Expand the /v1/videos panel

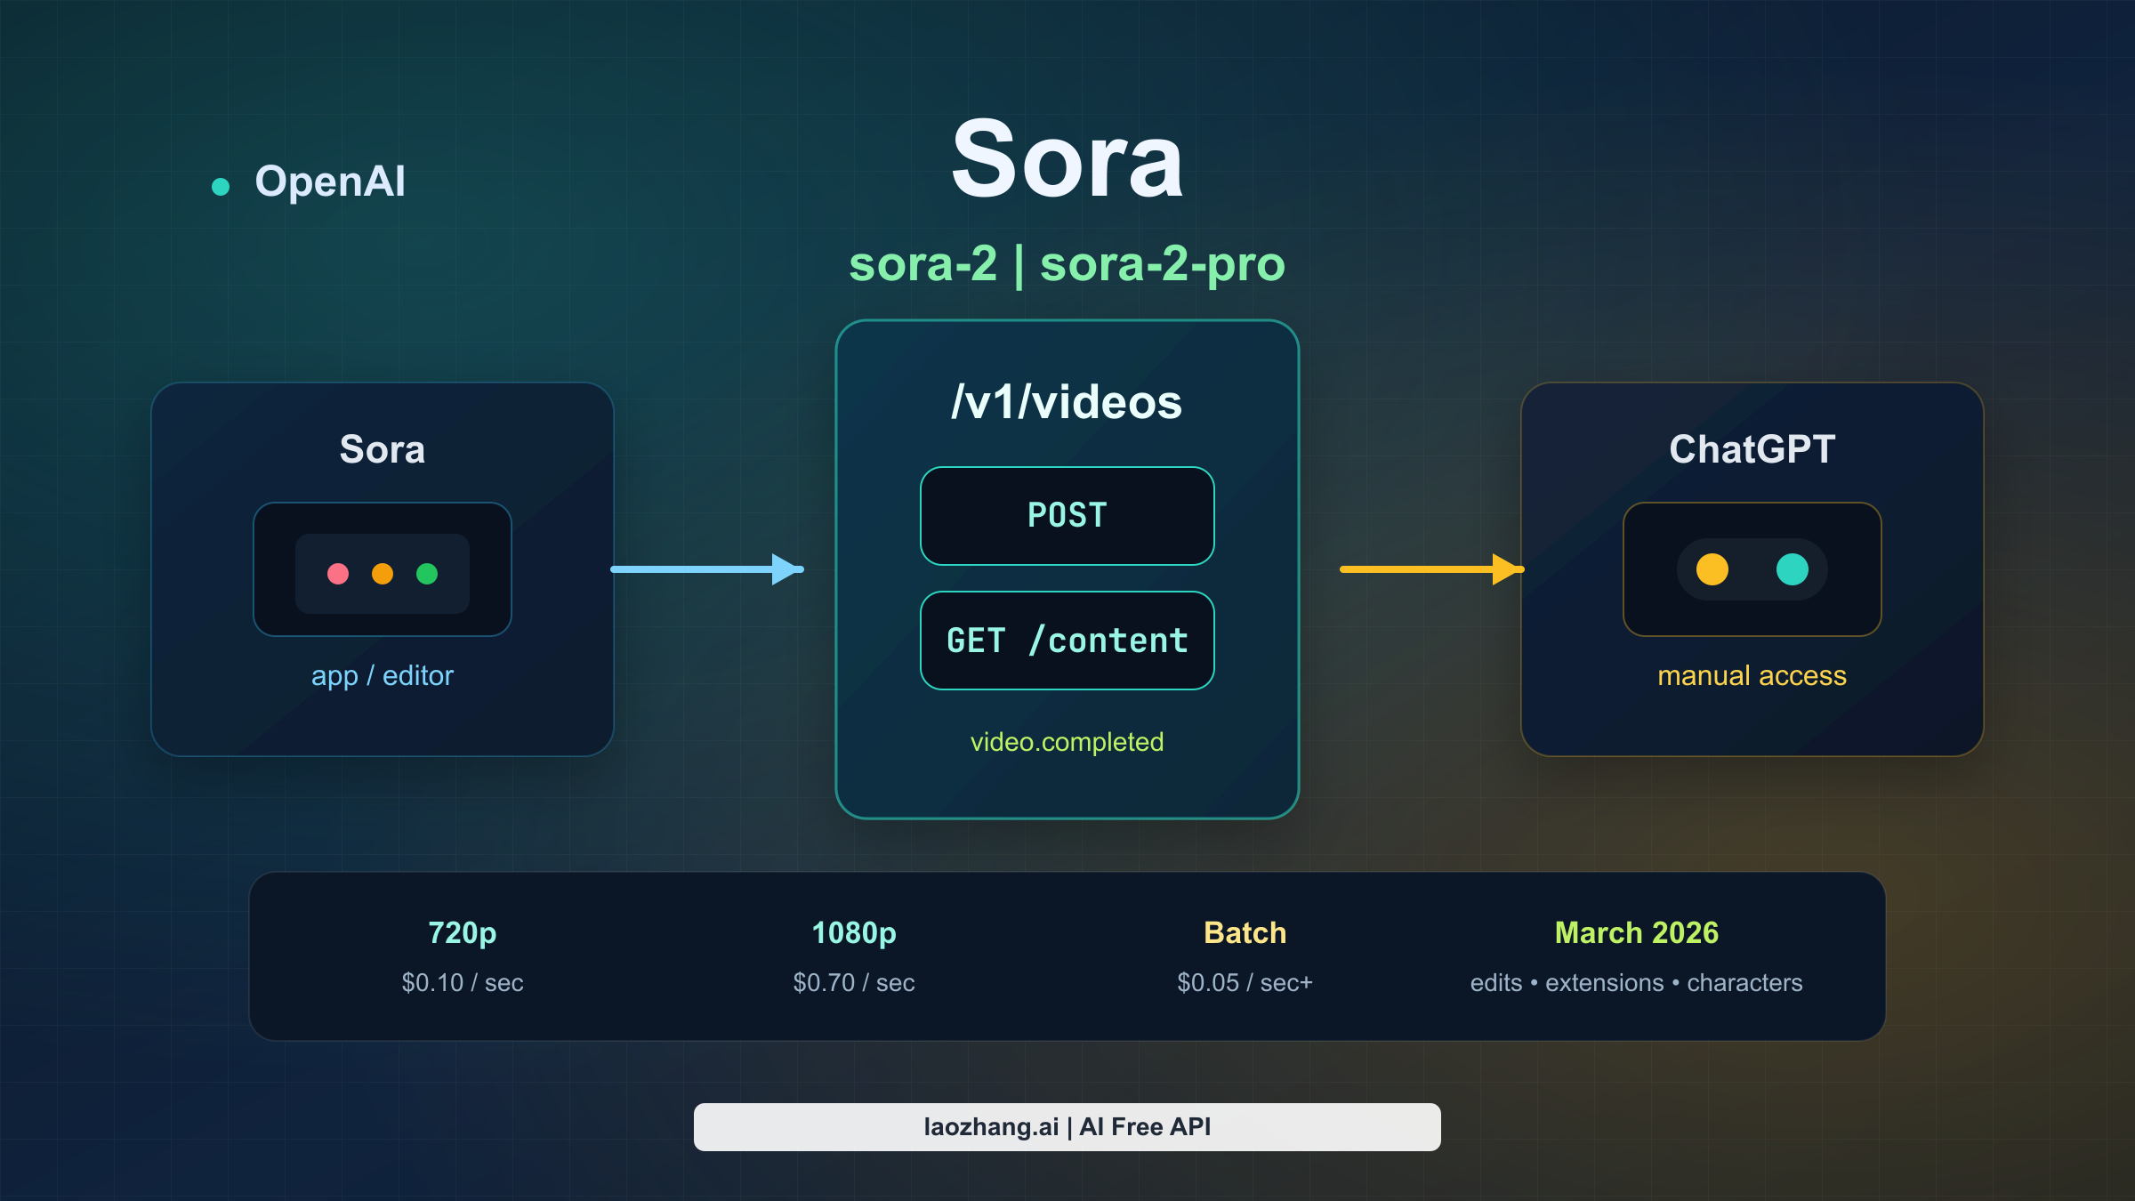(1066, 401)
